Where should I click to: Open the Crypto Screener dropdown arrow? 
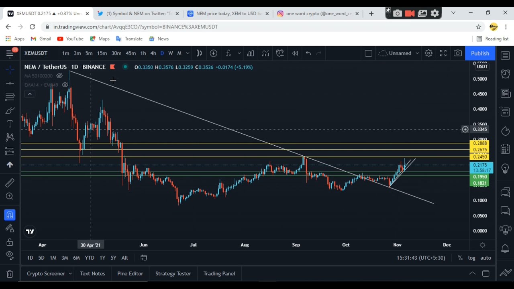tap(70, 274)
